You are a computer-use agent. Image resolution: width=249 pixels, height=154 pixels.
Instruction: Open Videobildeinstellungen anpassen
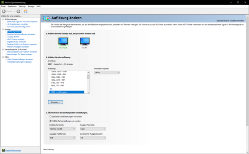point(19,62)
